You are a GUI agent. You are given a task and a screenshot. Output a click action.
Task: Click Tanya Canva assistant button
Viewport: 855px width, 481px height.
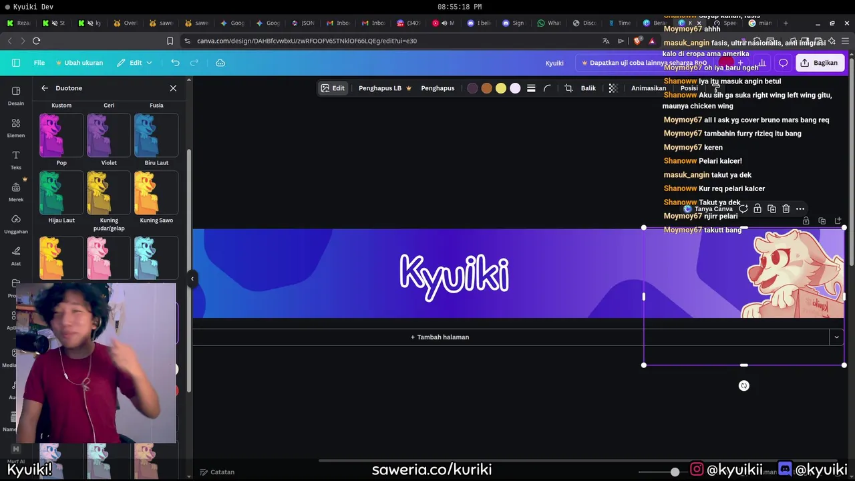[707, 209]
